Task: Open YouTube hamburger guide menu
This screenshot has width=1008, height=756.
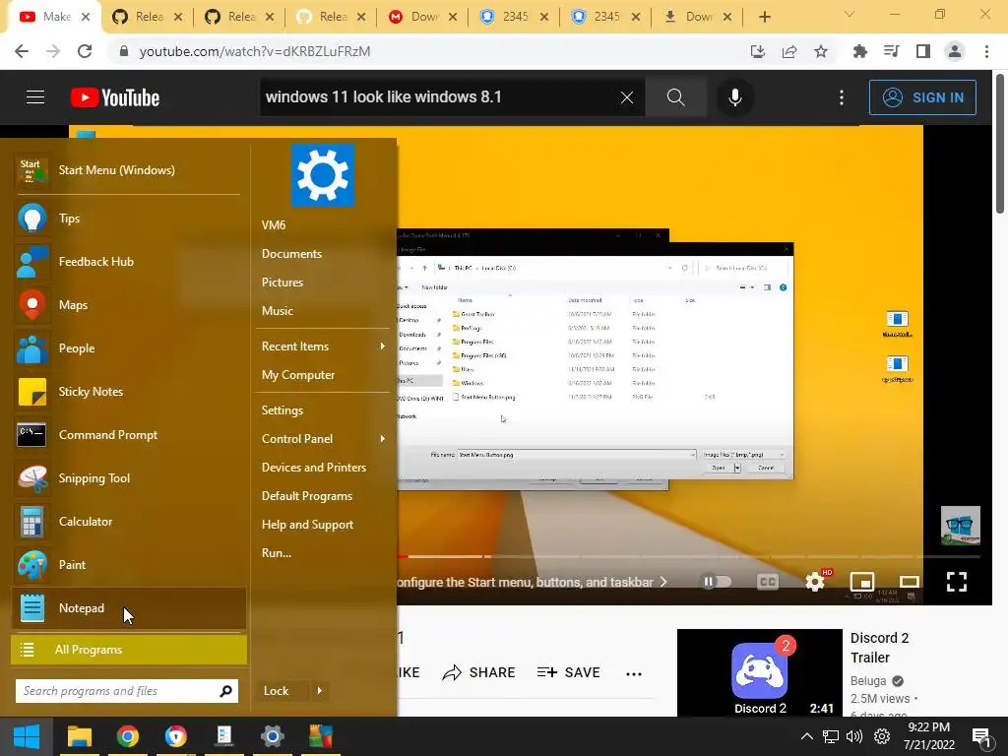Action: pyautogui.click(x=35, y=97)
